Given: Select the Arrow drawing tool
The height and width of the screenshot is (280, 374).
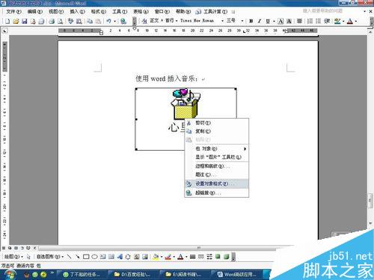Looking at the screenshot, I should click(x=78, y=256).
